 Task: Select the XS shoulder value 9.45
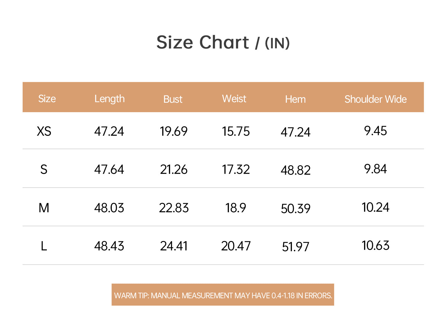(375, 131)
